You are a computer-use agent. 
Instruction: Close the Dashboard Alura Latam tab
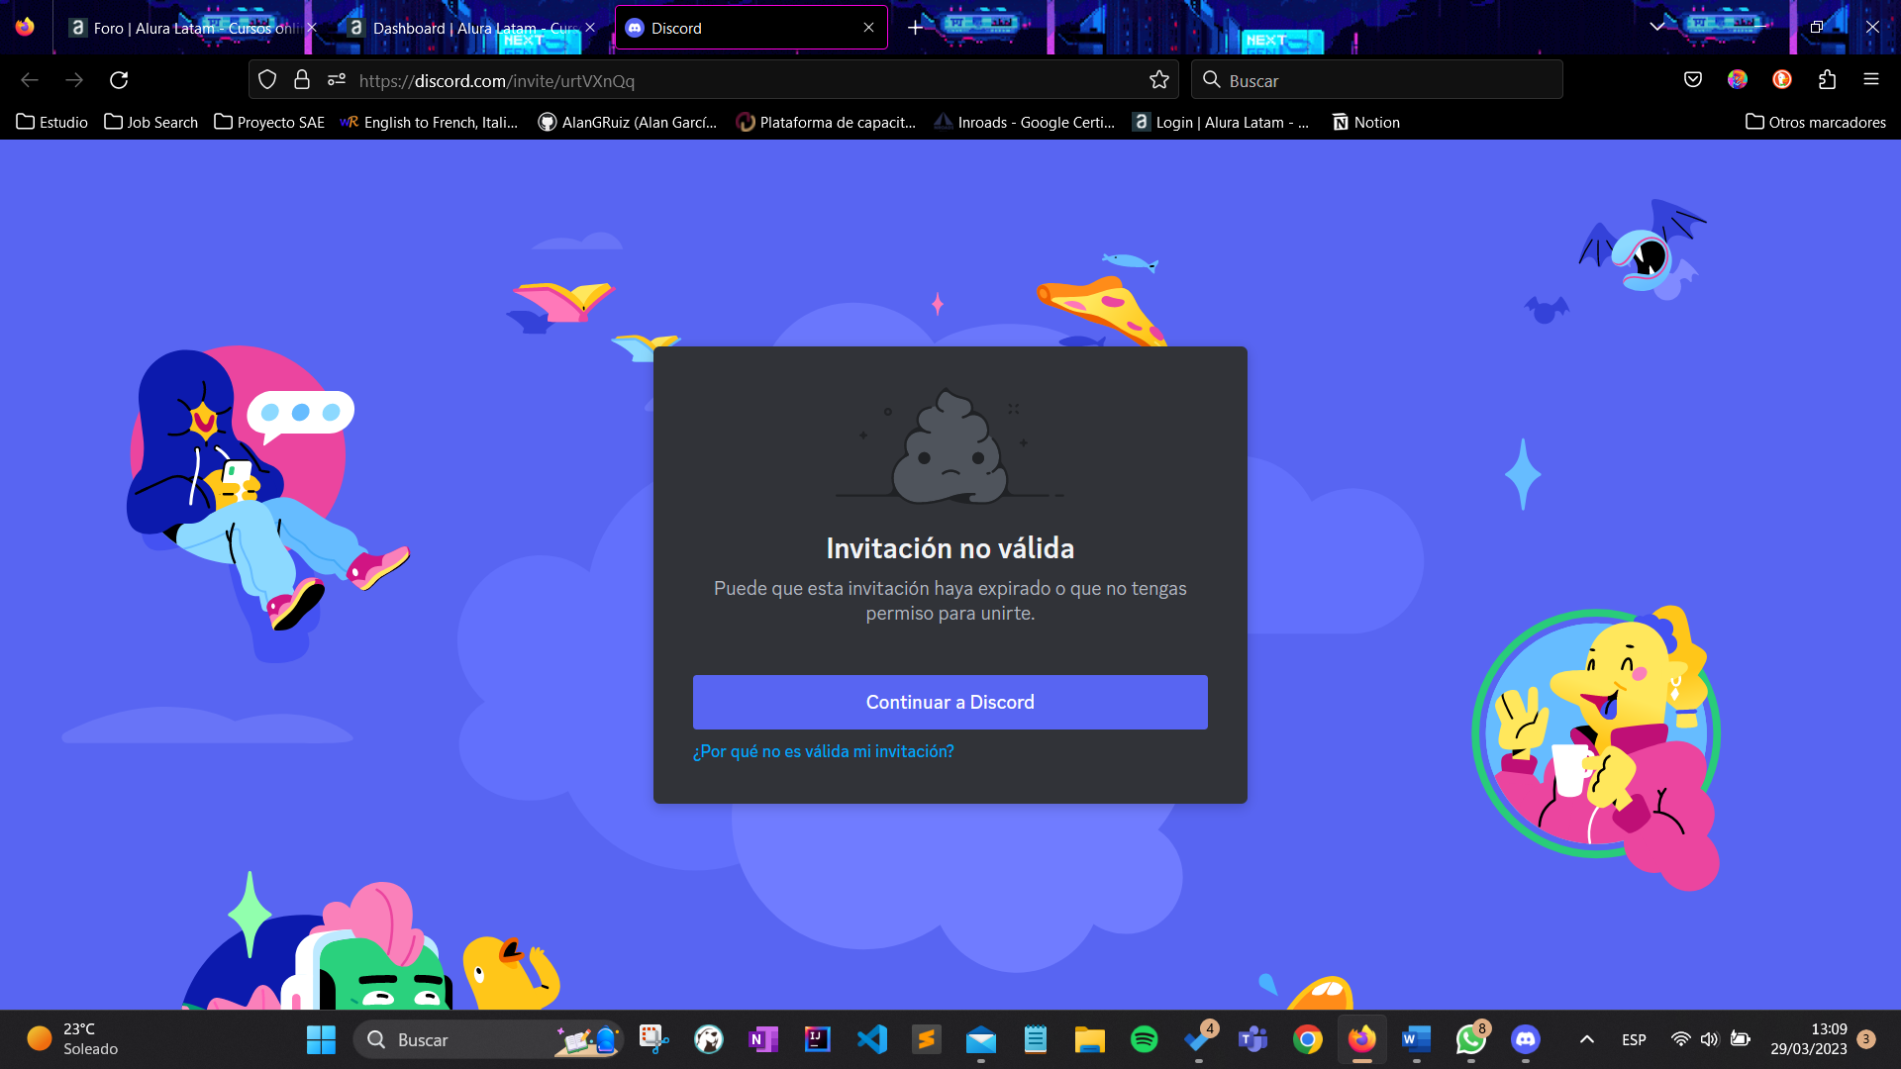pyautogui.click(x=590, y=28)
